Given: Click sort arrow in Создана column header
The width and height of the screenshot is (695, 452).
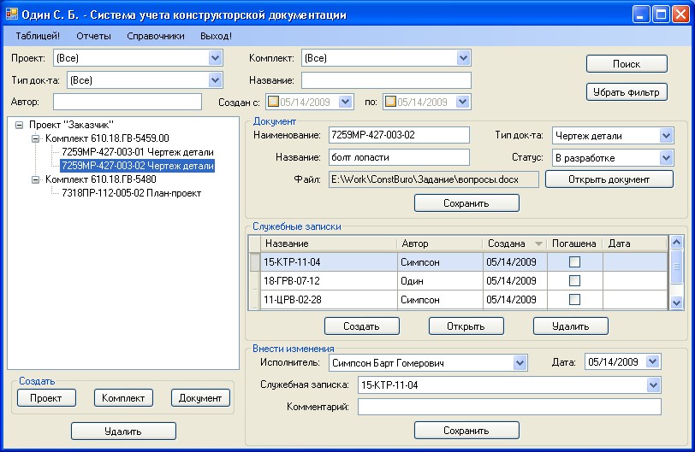Looking at the screenshot, I should click(x=538, y=244).
